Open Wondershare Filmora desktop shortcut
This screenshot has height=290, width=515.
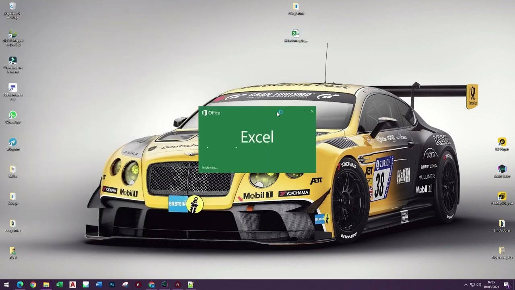[x=13, y=65]
